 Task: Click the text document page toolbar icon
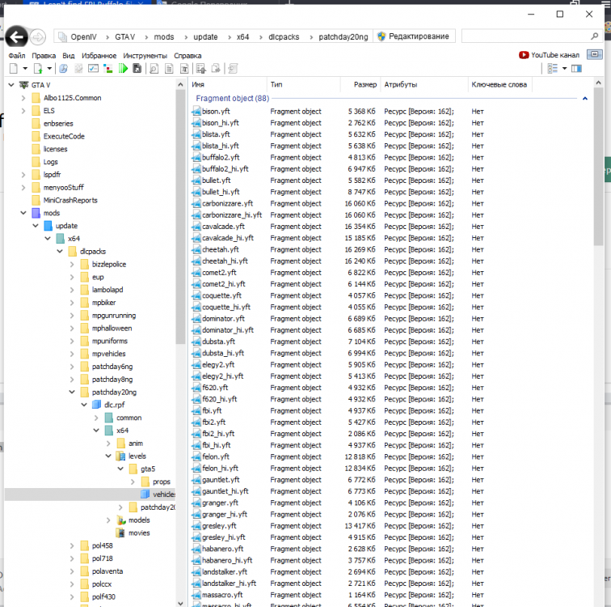pos(169,69)
